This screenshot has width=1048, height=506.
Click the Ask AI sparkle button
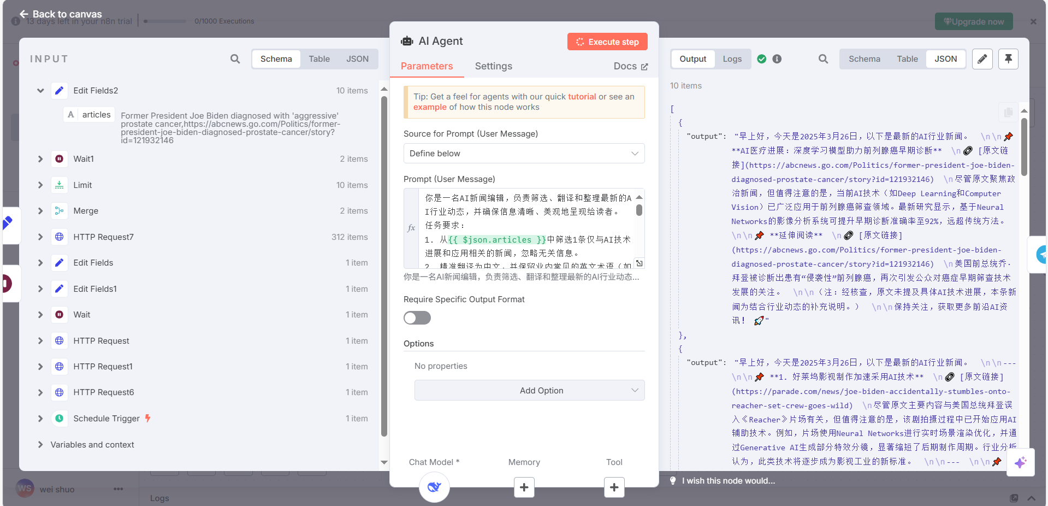pos(1020,462)
